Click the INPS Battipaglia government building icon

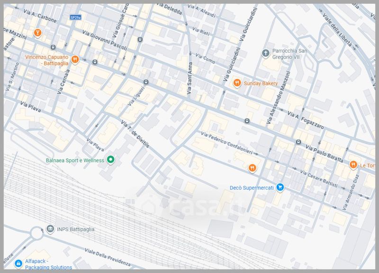tap(50, 229)
